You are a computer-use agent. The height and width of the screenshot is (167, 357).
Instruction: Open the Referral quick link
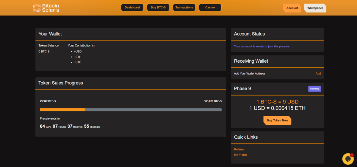239,149
